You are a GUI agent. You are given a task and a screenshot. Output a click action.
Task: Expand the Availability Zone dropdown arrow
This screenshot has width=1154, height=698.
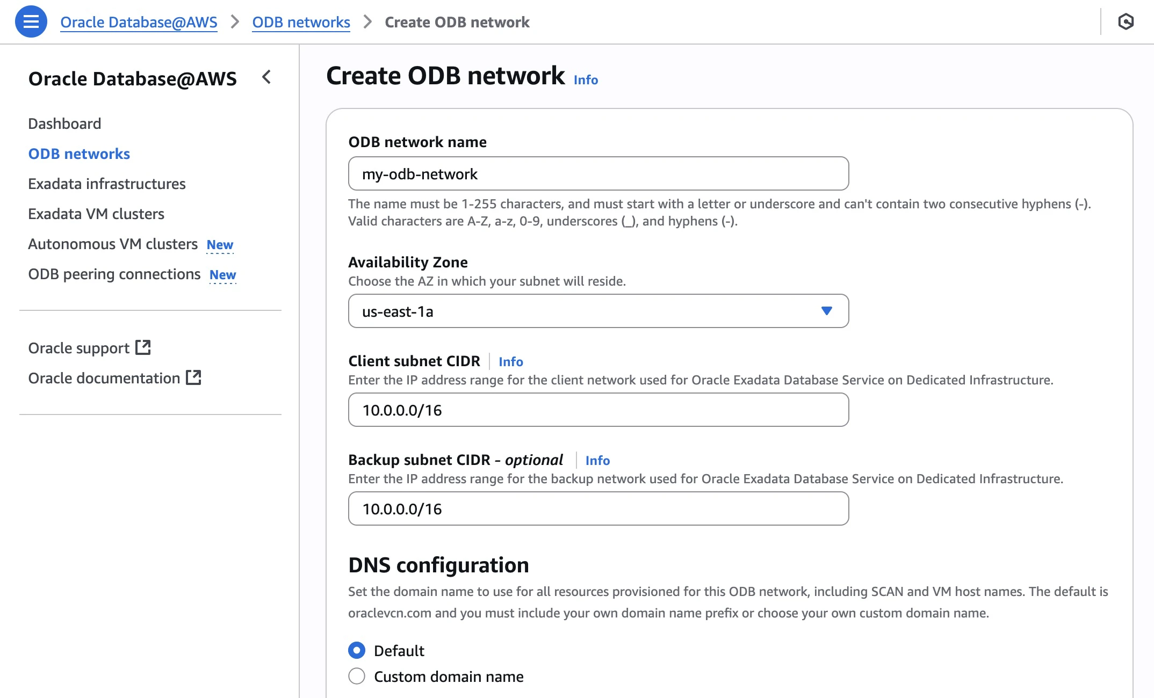coord(827,311)
